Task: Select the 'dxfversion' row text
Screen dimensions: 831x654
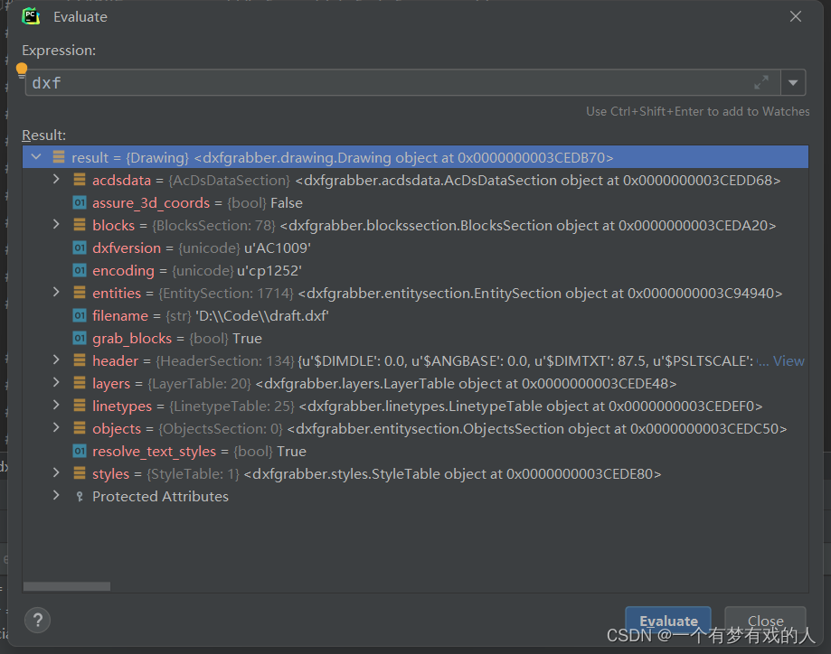Action: click(x=202, y=248)
